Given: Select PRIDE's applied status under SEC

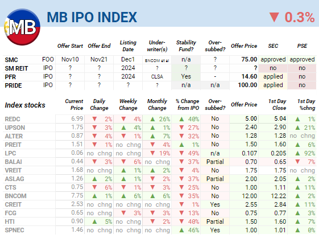Looking at the screenshot, I should click(x=273, y=85).
